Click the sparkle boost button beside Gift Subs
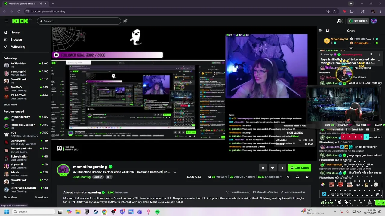Screen dimensions: 385x216 pos(282,168)
